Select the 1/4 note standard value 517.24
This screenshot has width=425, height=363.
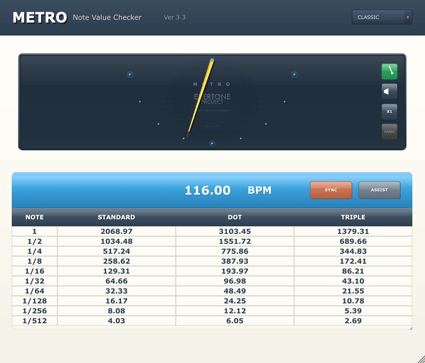pyautogui.click(x=117, y=251)
